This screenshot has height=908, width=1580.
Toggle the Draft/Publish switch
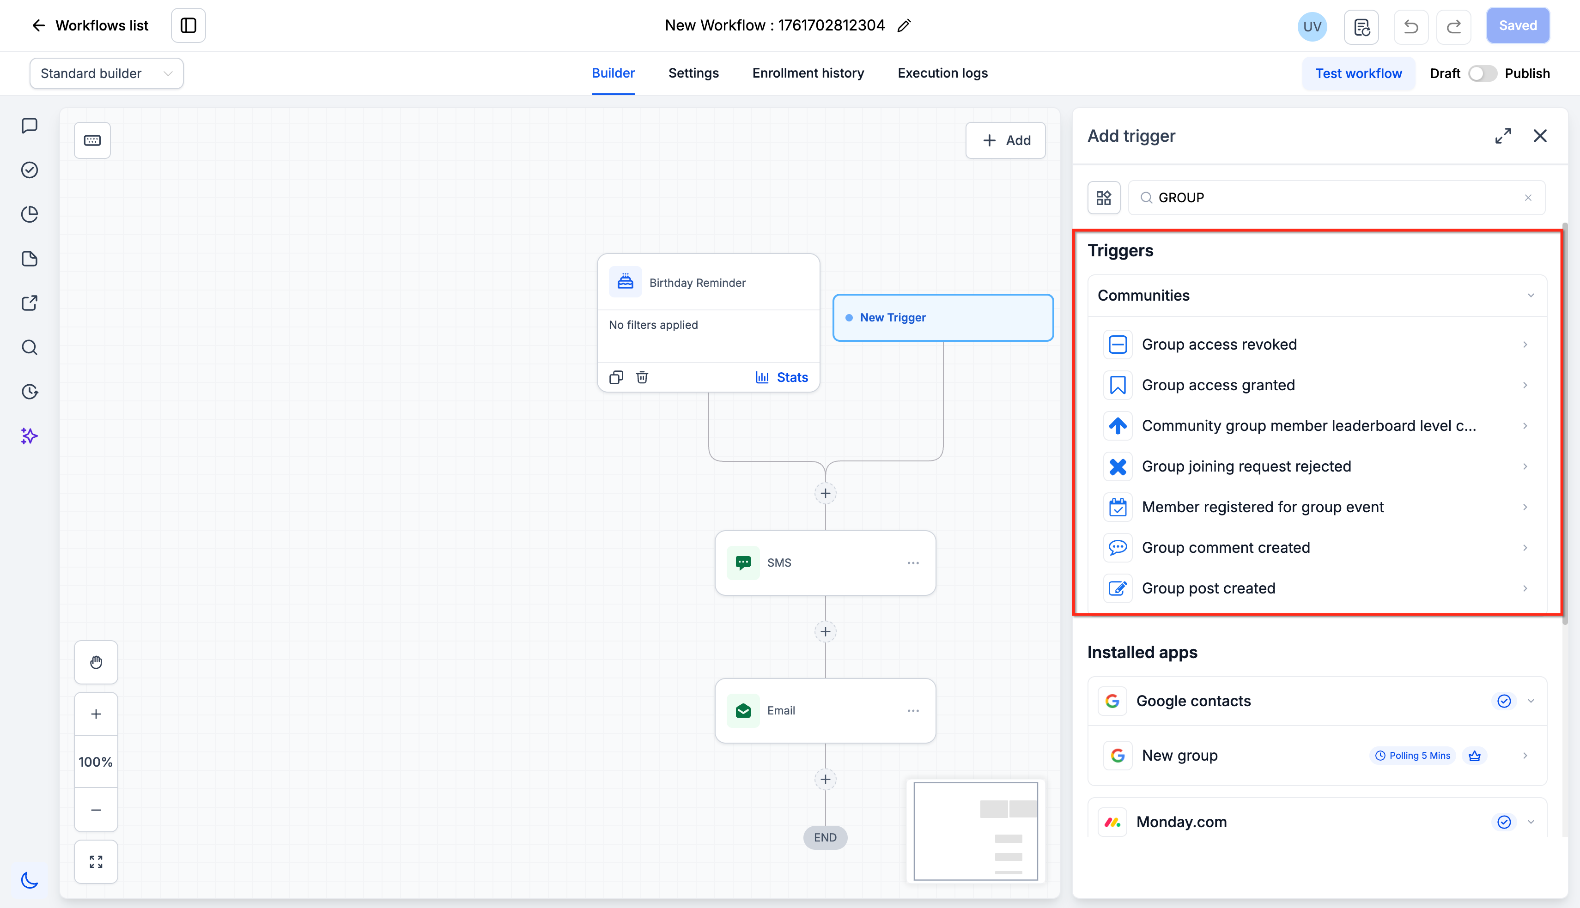point(1482,73)
